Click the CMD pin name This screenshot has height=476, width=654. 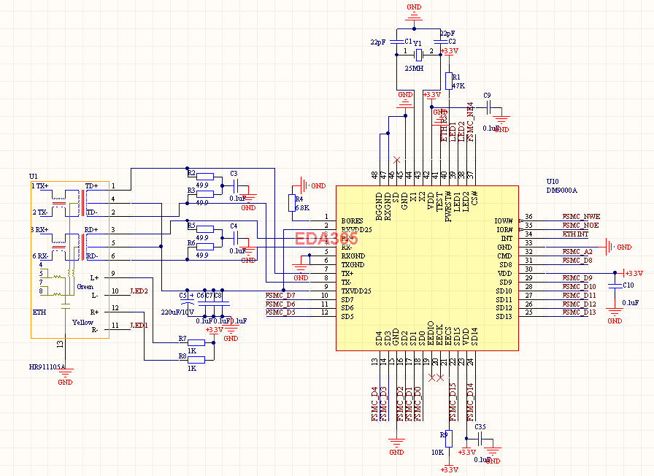coord(504,256)
